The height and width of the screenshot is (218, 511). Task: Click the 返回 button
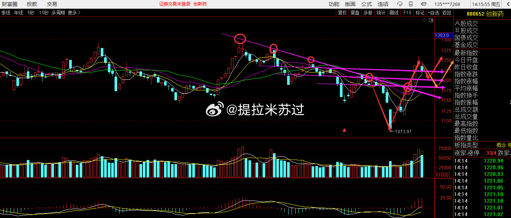click(446, 13)
